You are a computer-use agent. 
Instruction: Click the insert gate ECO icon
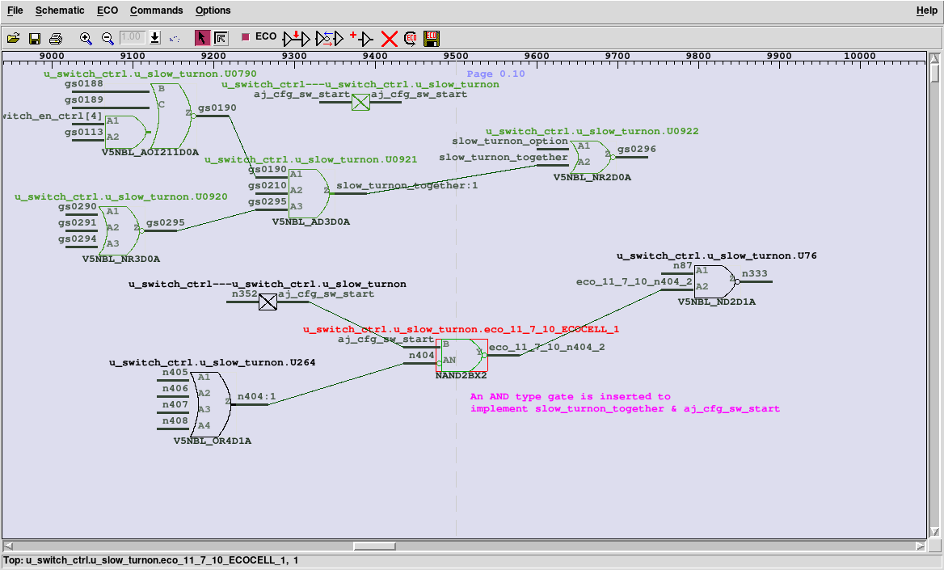297,38
